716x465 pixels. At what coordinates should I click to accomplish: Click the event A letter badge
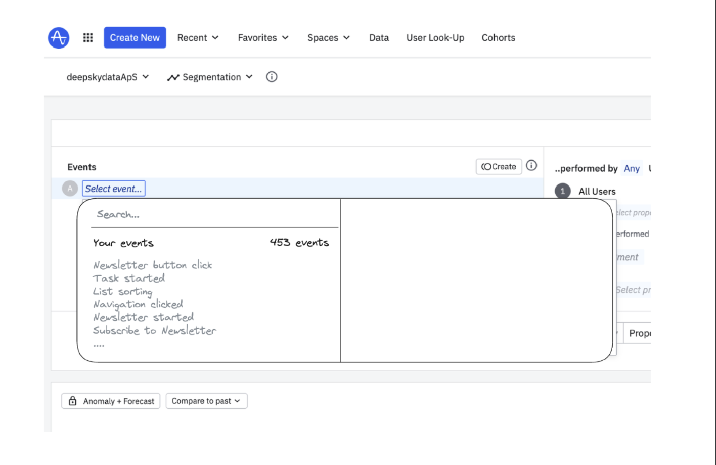click(70, 189)
